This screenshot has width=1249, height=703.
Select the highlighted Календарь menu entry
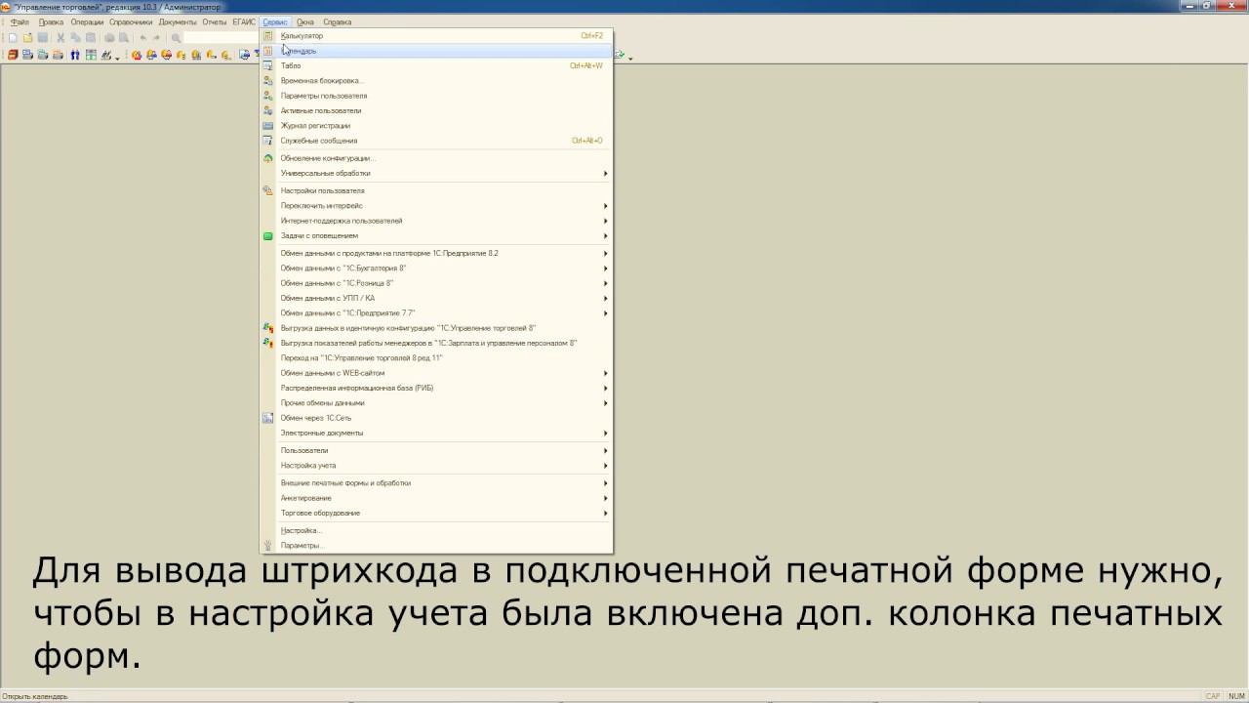click(436, 51)
